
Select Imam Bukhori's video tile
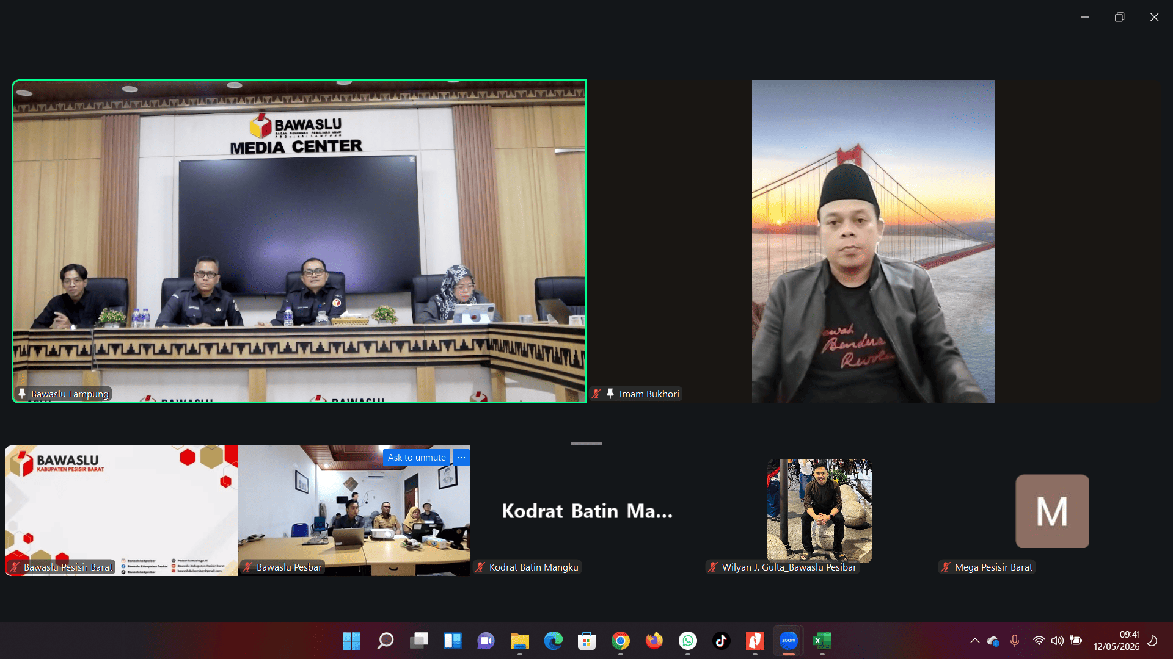(874, 242)
